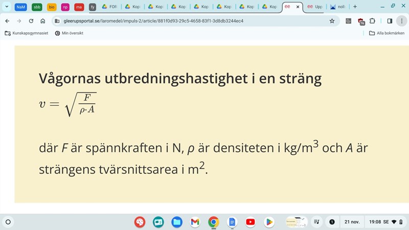Go to the browser home page

(x=43, y=21)
